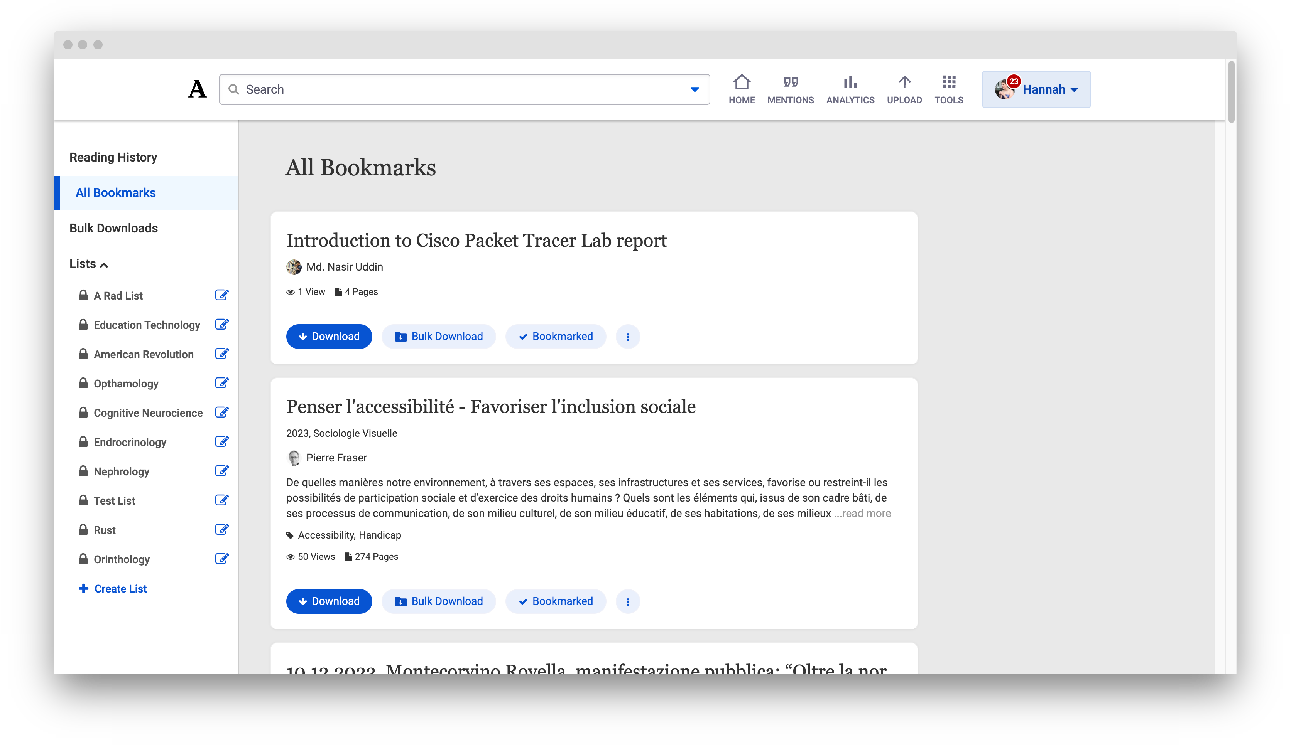Open Bulk Downloads in sidebar

tap(114, 228)
